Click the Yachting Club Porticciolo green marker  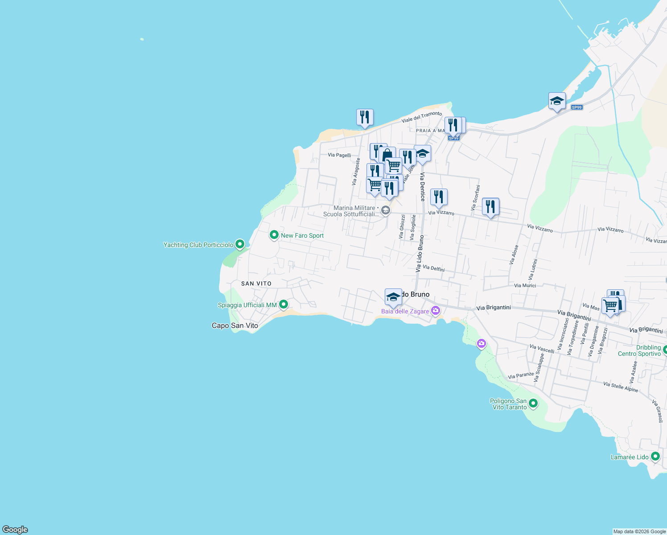239,244
